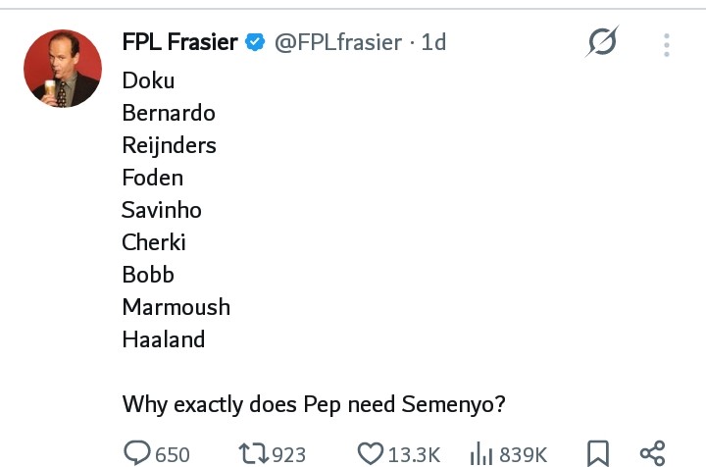Click the 923 reposts count
706x467 pixels.
point(289,454)
